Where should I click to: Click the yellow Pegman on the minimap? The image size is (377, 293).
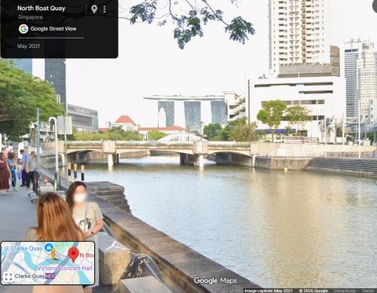53,253
